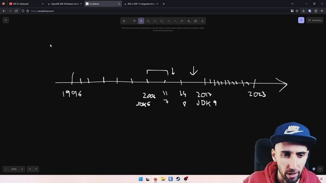This screenshot has height=183, width=326.
Task: Zoom in the canvas
Action: [x=22, y=169]
